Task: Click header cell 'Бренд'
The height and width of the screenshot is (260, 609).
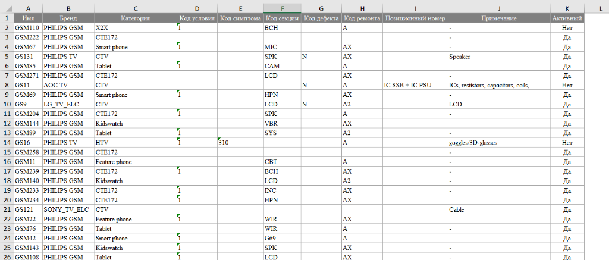Action: coord(68,18)
